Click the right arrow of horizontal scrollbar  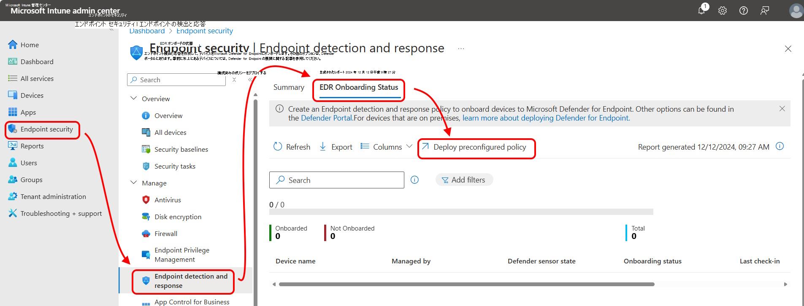pyautogui.click(x=785, y=284)
